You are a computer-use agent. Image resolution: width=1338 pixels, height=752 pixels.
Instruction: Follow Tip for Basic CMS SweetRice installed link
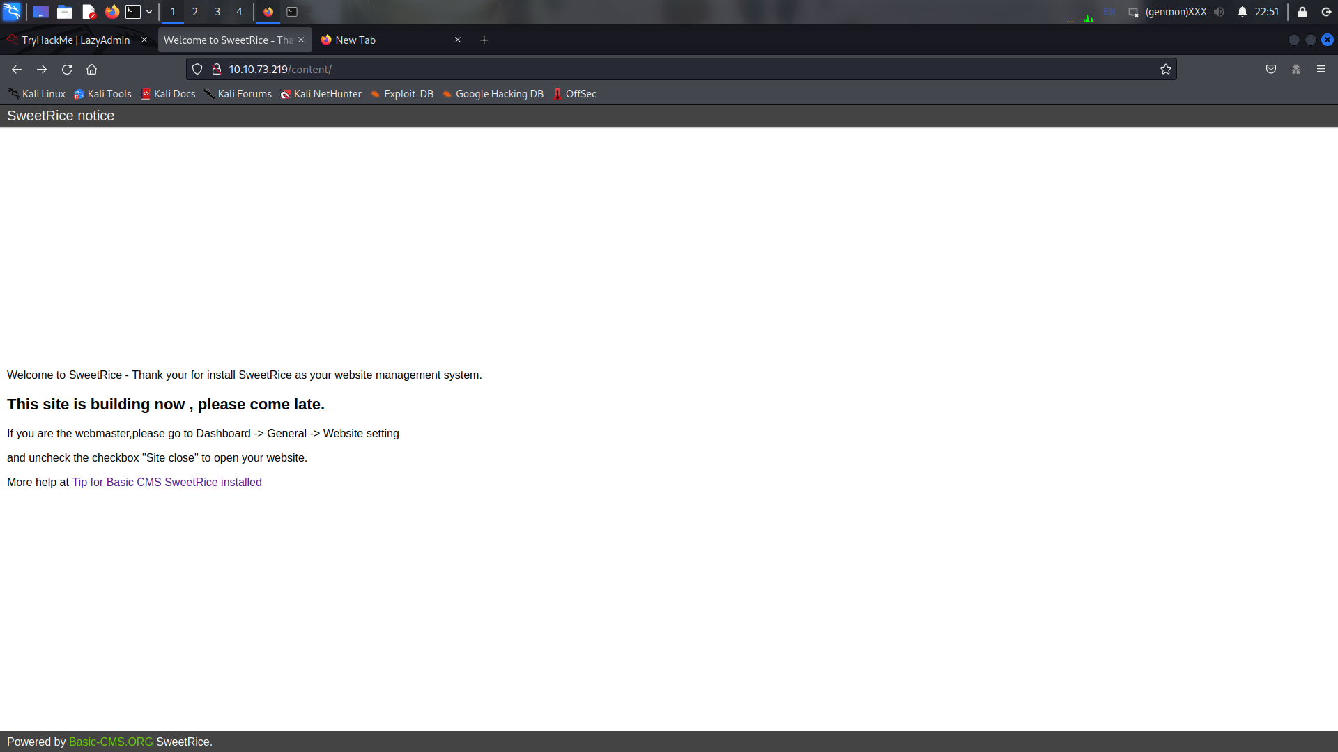click(167, 482)
